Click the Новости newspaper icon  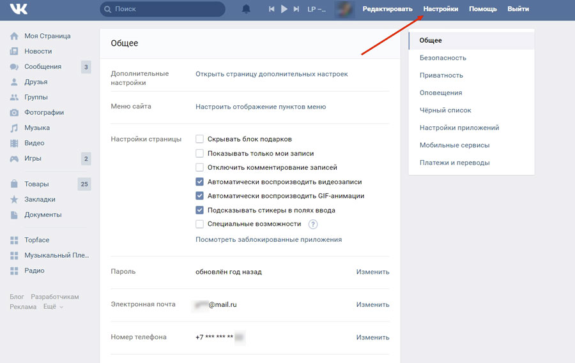point(14,51)
